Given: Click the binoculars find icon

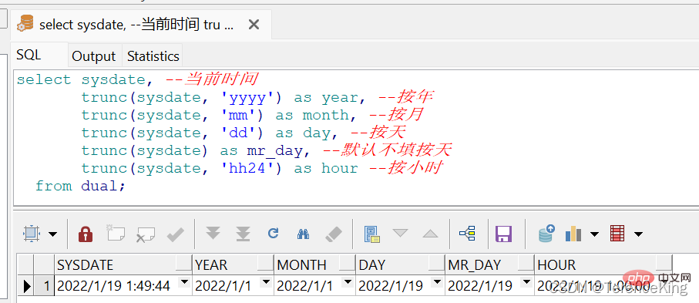Looking at the screenshot, I should tap(303, 234).
